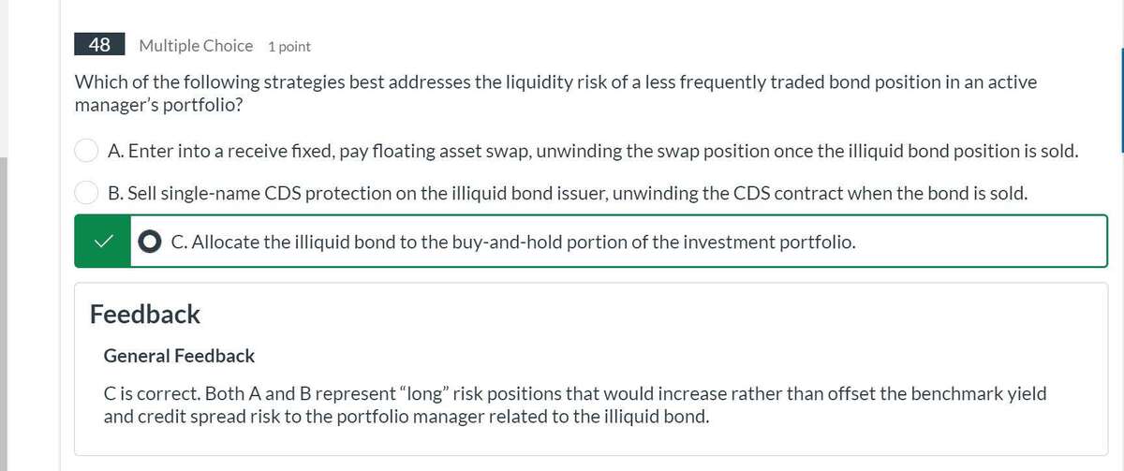Click the General Feedback subheading
Image resolution: width=1124 pixels, height=471 pixels.
tap(179, 356)
